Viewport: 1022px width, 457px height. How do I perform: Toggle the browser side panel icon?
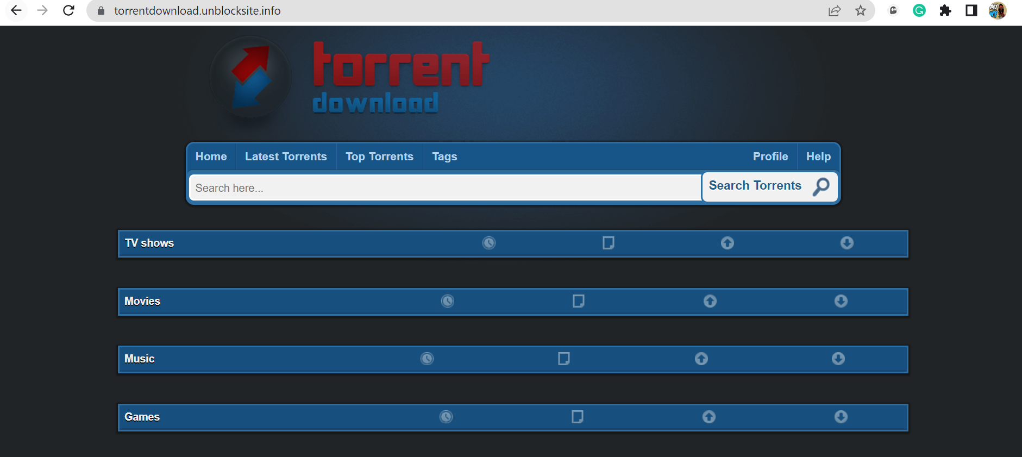click(x=971, y=10)
